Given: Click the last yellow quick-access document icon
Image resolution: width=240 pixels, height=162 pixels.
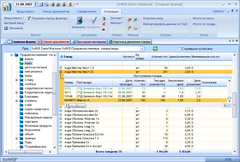Looking at the screenshot, I should [x=70, y=4].
